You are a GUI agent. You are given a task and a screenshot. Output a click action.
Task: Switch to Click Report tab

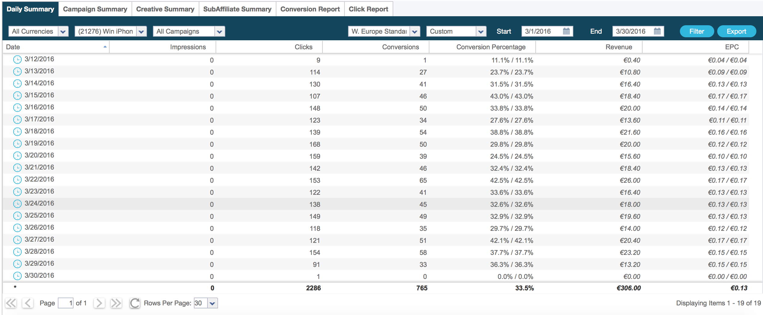pos(368,9)
